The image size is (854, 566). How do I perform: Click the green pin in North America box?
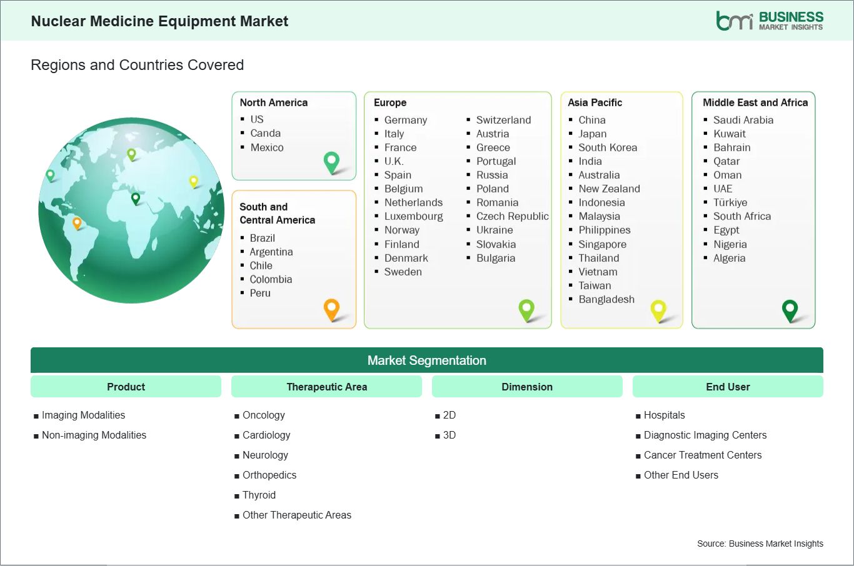(331, 162)
